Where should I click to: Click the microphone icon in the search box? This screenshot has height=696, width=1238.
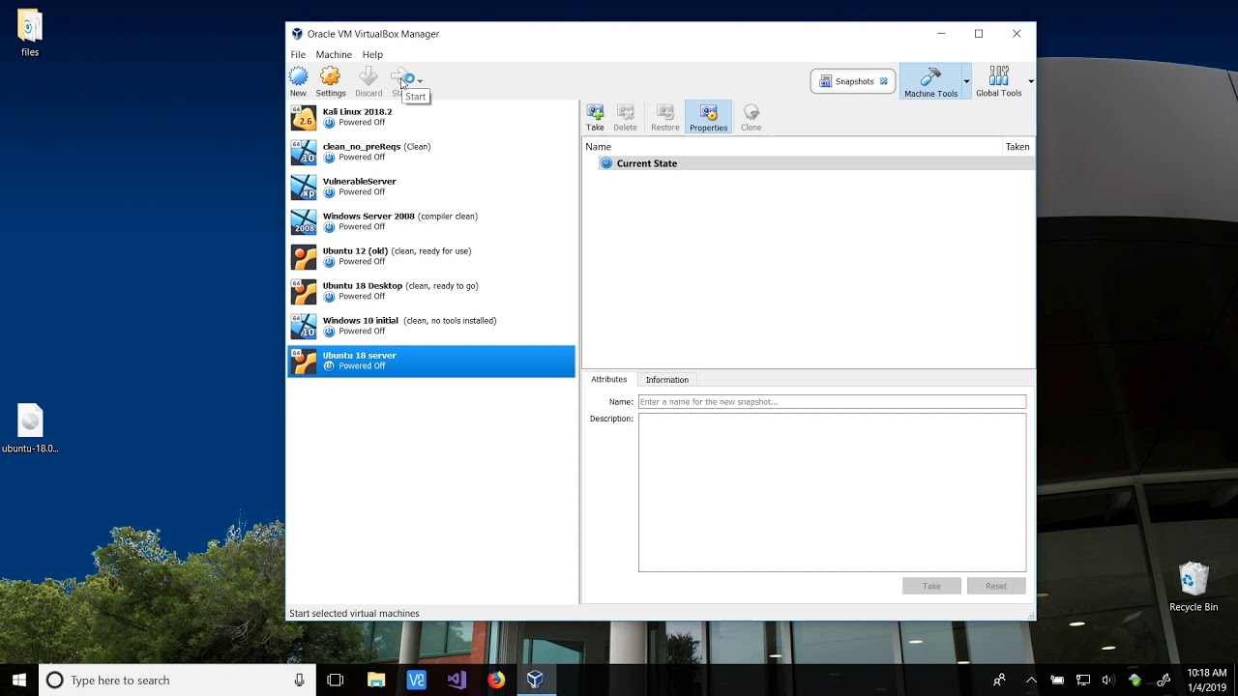(299, 680)
